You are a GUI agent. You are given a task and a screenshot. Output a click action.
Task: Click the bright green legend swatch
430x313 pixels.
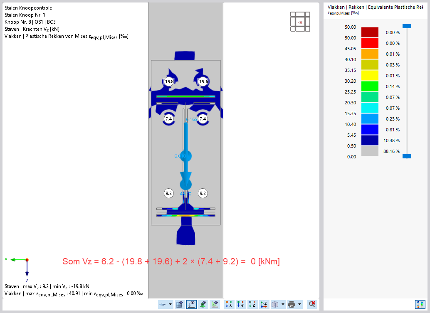(370, 86)
